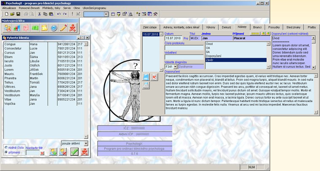
Task: Switch to the Dekurz tab
Action: coord(226,27)
